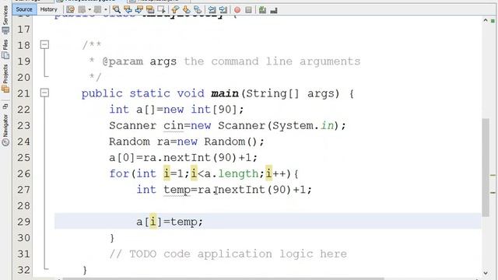This screenshot has width=498, height=280.
Task: Collapse the Javadoc comment fold at line 18
Action: click(x=45, y=44)
